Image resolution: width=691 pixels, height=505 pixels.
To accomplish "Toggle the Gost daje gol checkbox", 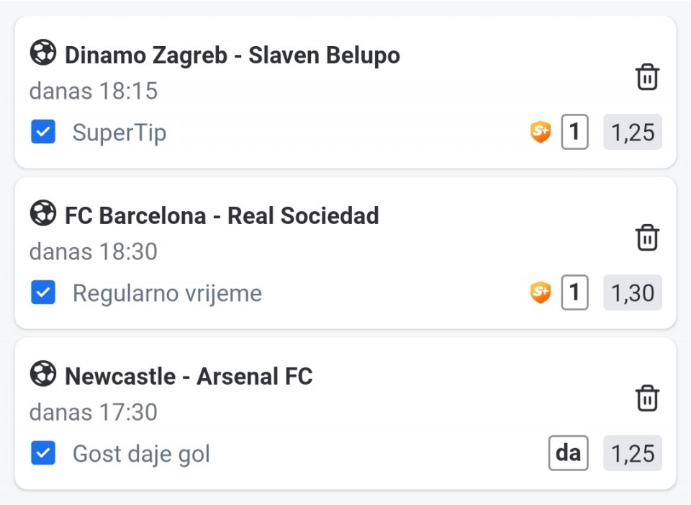I will [43, 454].
